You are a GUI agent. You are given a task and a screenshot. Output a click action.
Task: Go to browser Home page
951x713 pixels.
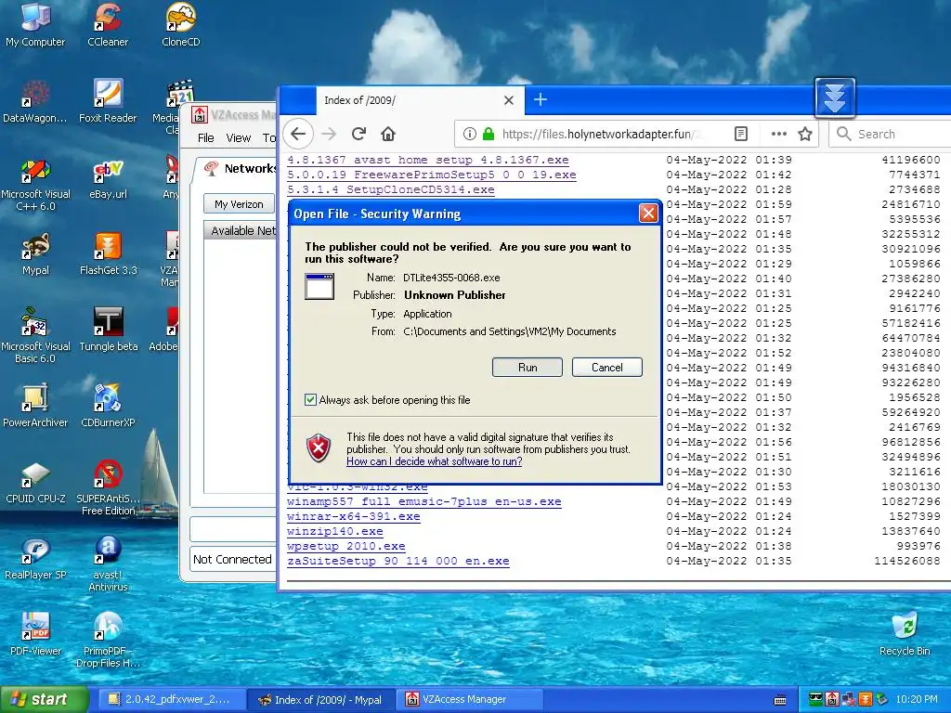(x=388, y=134)
